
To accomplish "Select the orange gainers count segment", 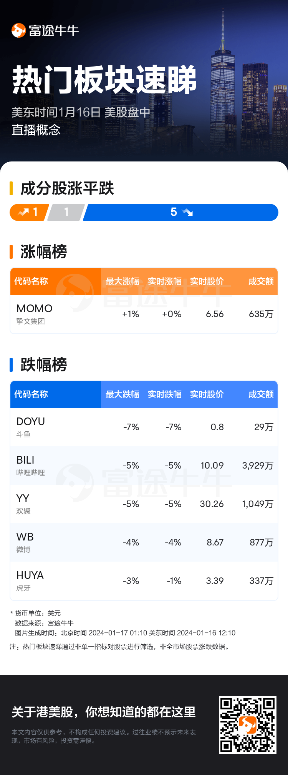I will [x=29, y=212].
